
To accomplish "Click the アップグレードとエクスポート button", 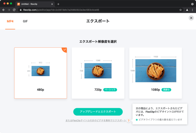I will tap(98, 112).
